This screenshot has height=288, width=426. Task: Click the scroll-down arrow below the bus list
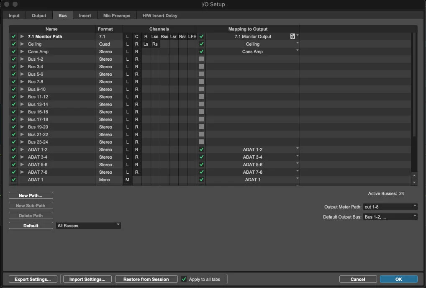tap(414, 182)
